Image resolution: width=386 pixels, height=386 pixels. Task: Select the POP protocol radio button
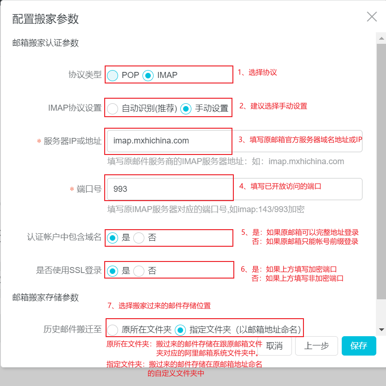(113, 75)
